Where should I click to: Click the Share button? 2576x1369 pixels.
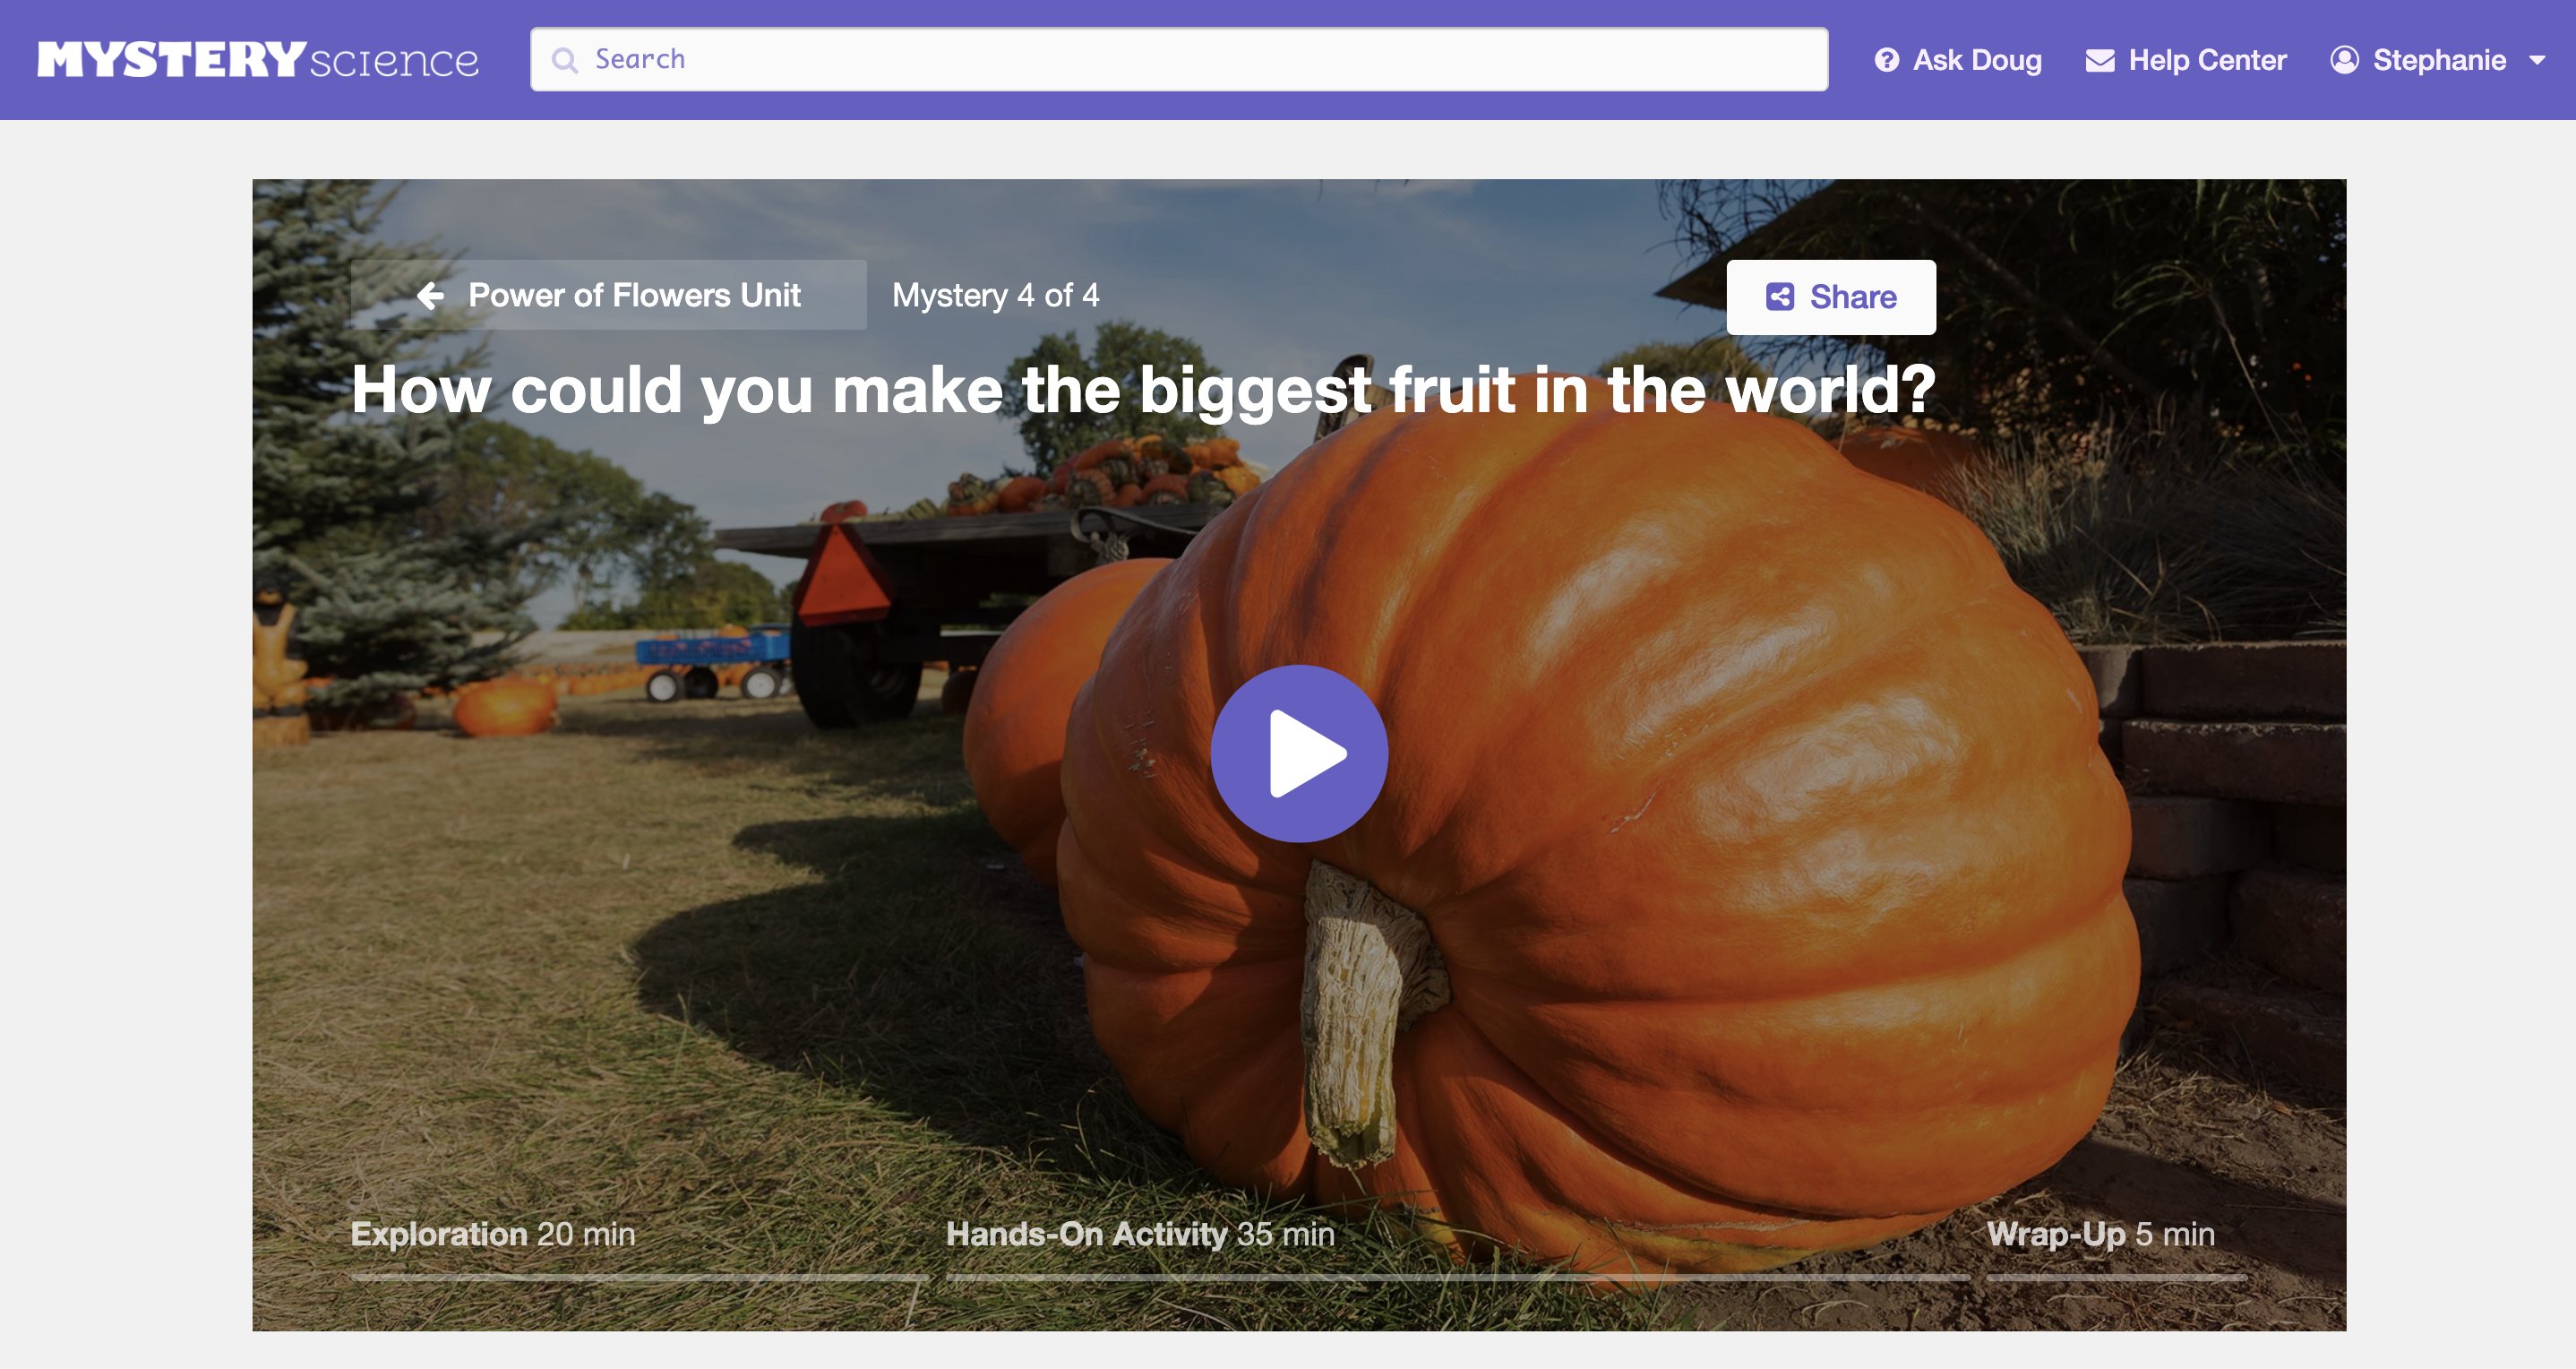[x=1830, y=297]
